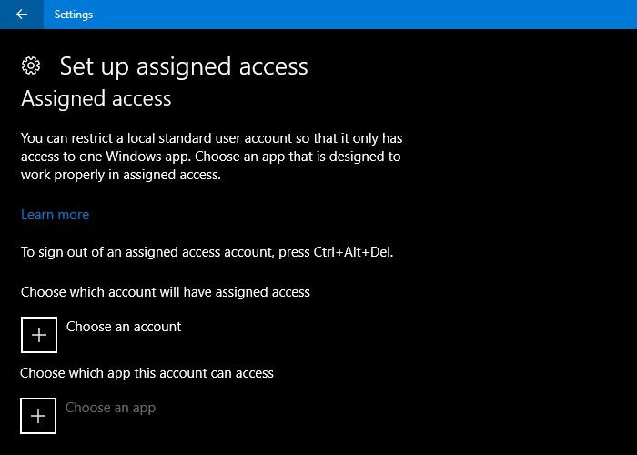Click the 'Assigned access' subheading
The height and width of the screenshot is (455, 637).
(x=96, y=98)
